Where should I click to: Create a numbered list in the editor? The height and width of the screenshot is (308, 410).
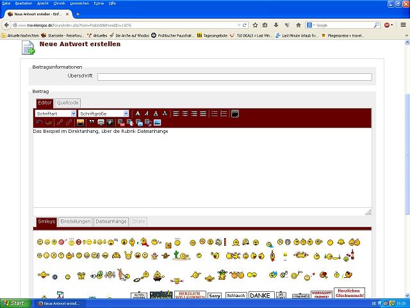[x=224, y=114]
